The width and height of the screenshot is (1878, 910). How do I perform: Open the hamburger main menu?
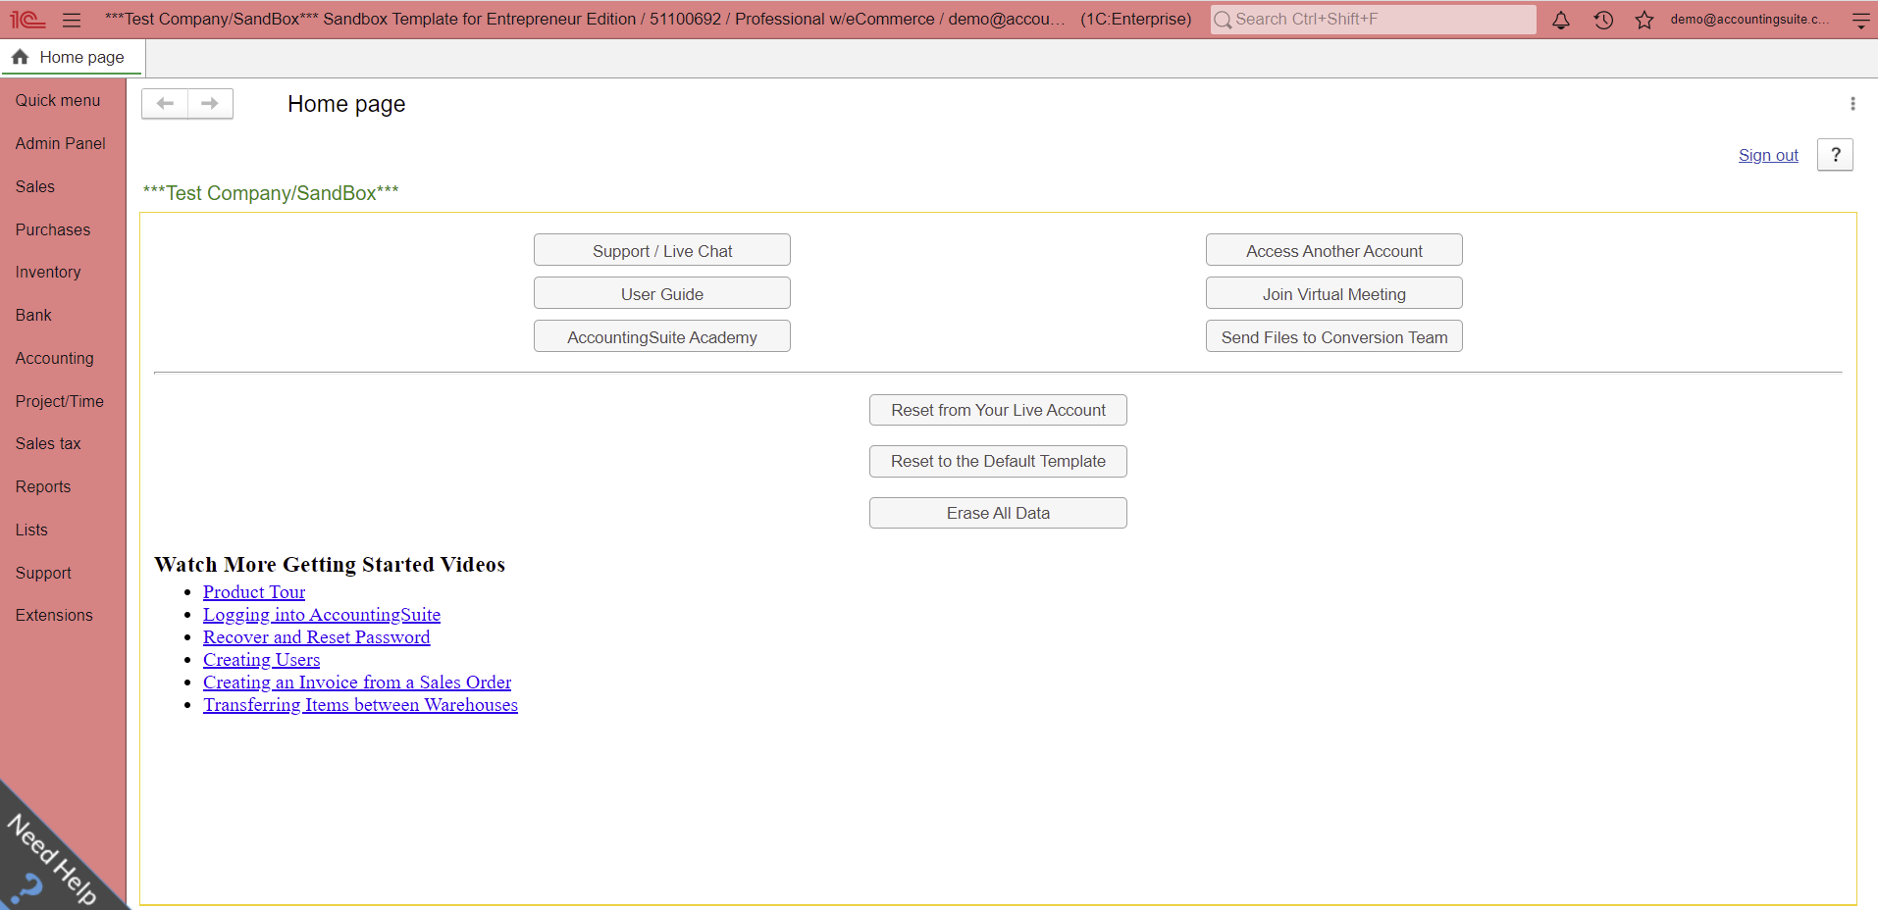[x=72, y=20]
